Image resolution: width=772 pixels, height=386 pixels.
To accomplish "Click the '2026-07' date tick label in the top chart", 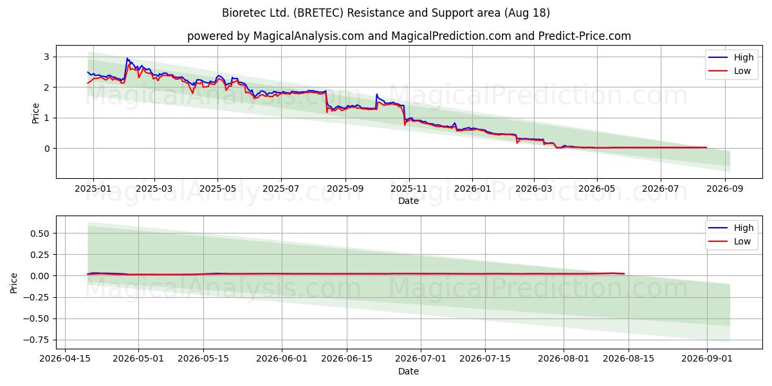I will click(660, 189).
